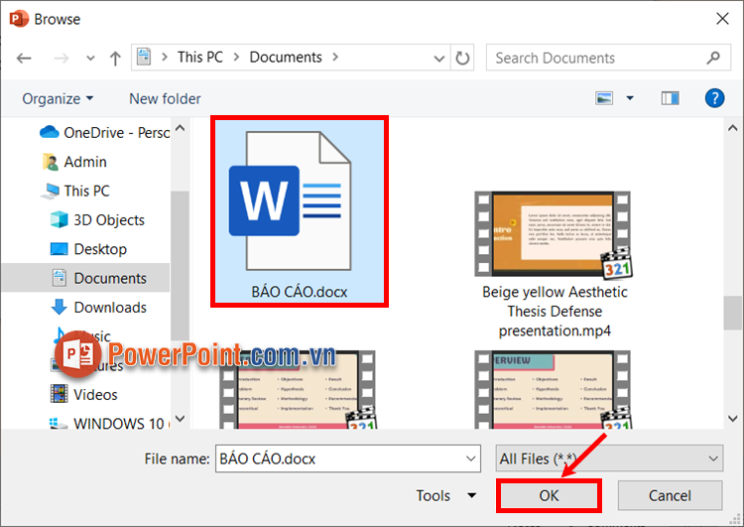Click the file list scrollbar thumb
744x527 pixels.
(x=732, y=313)
